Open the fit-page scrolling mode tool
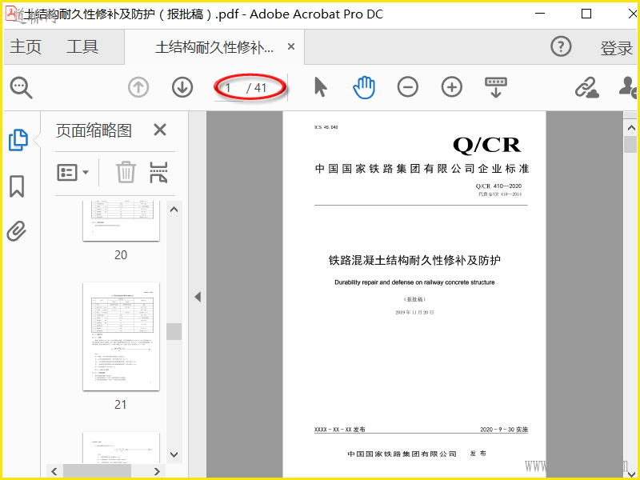The height and width of the screenshot is (480, 640). (495, 87)
